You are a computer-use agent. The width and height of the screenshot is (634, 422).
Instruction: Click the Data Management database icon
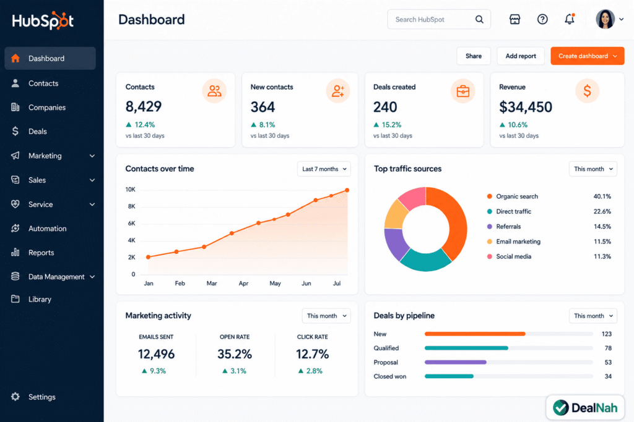point(15,276)
